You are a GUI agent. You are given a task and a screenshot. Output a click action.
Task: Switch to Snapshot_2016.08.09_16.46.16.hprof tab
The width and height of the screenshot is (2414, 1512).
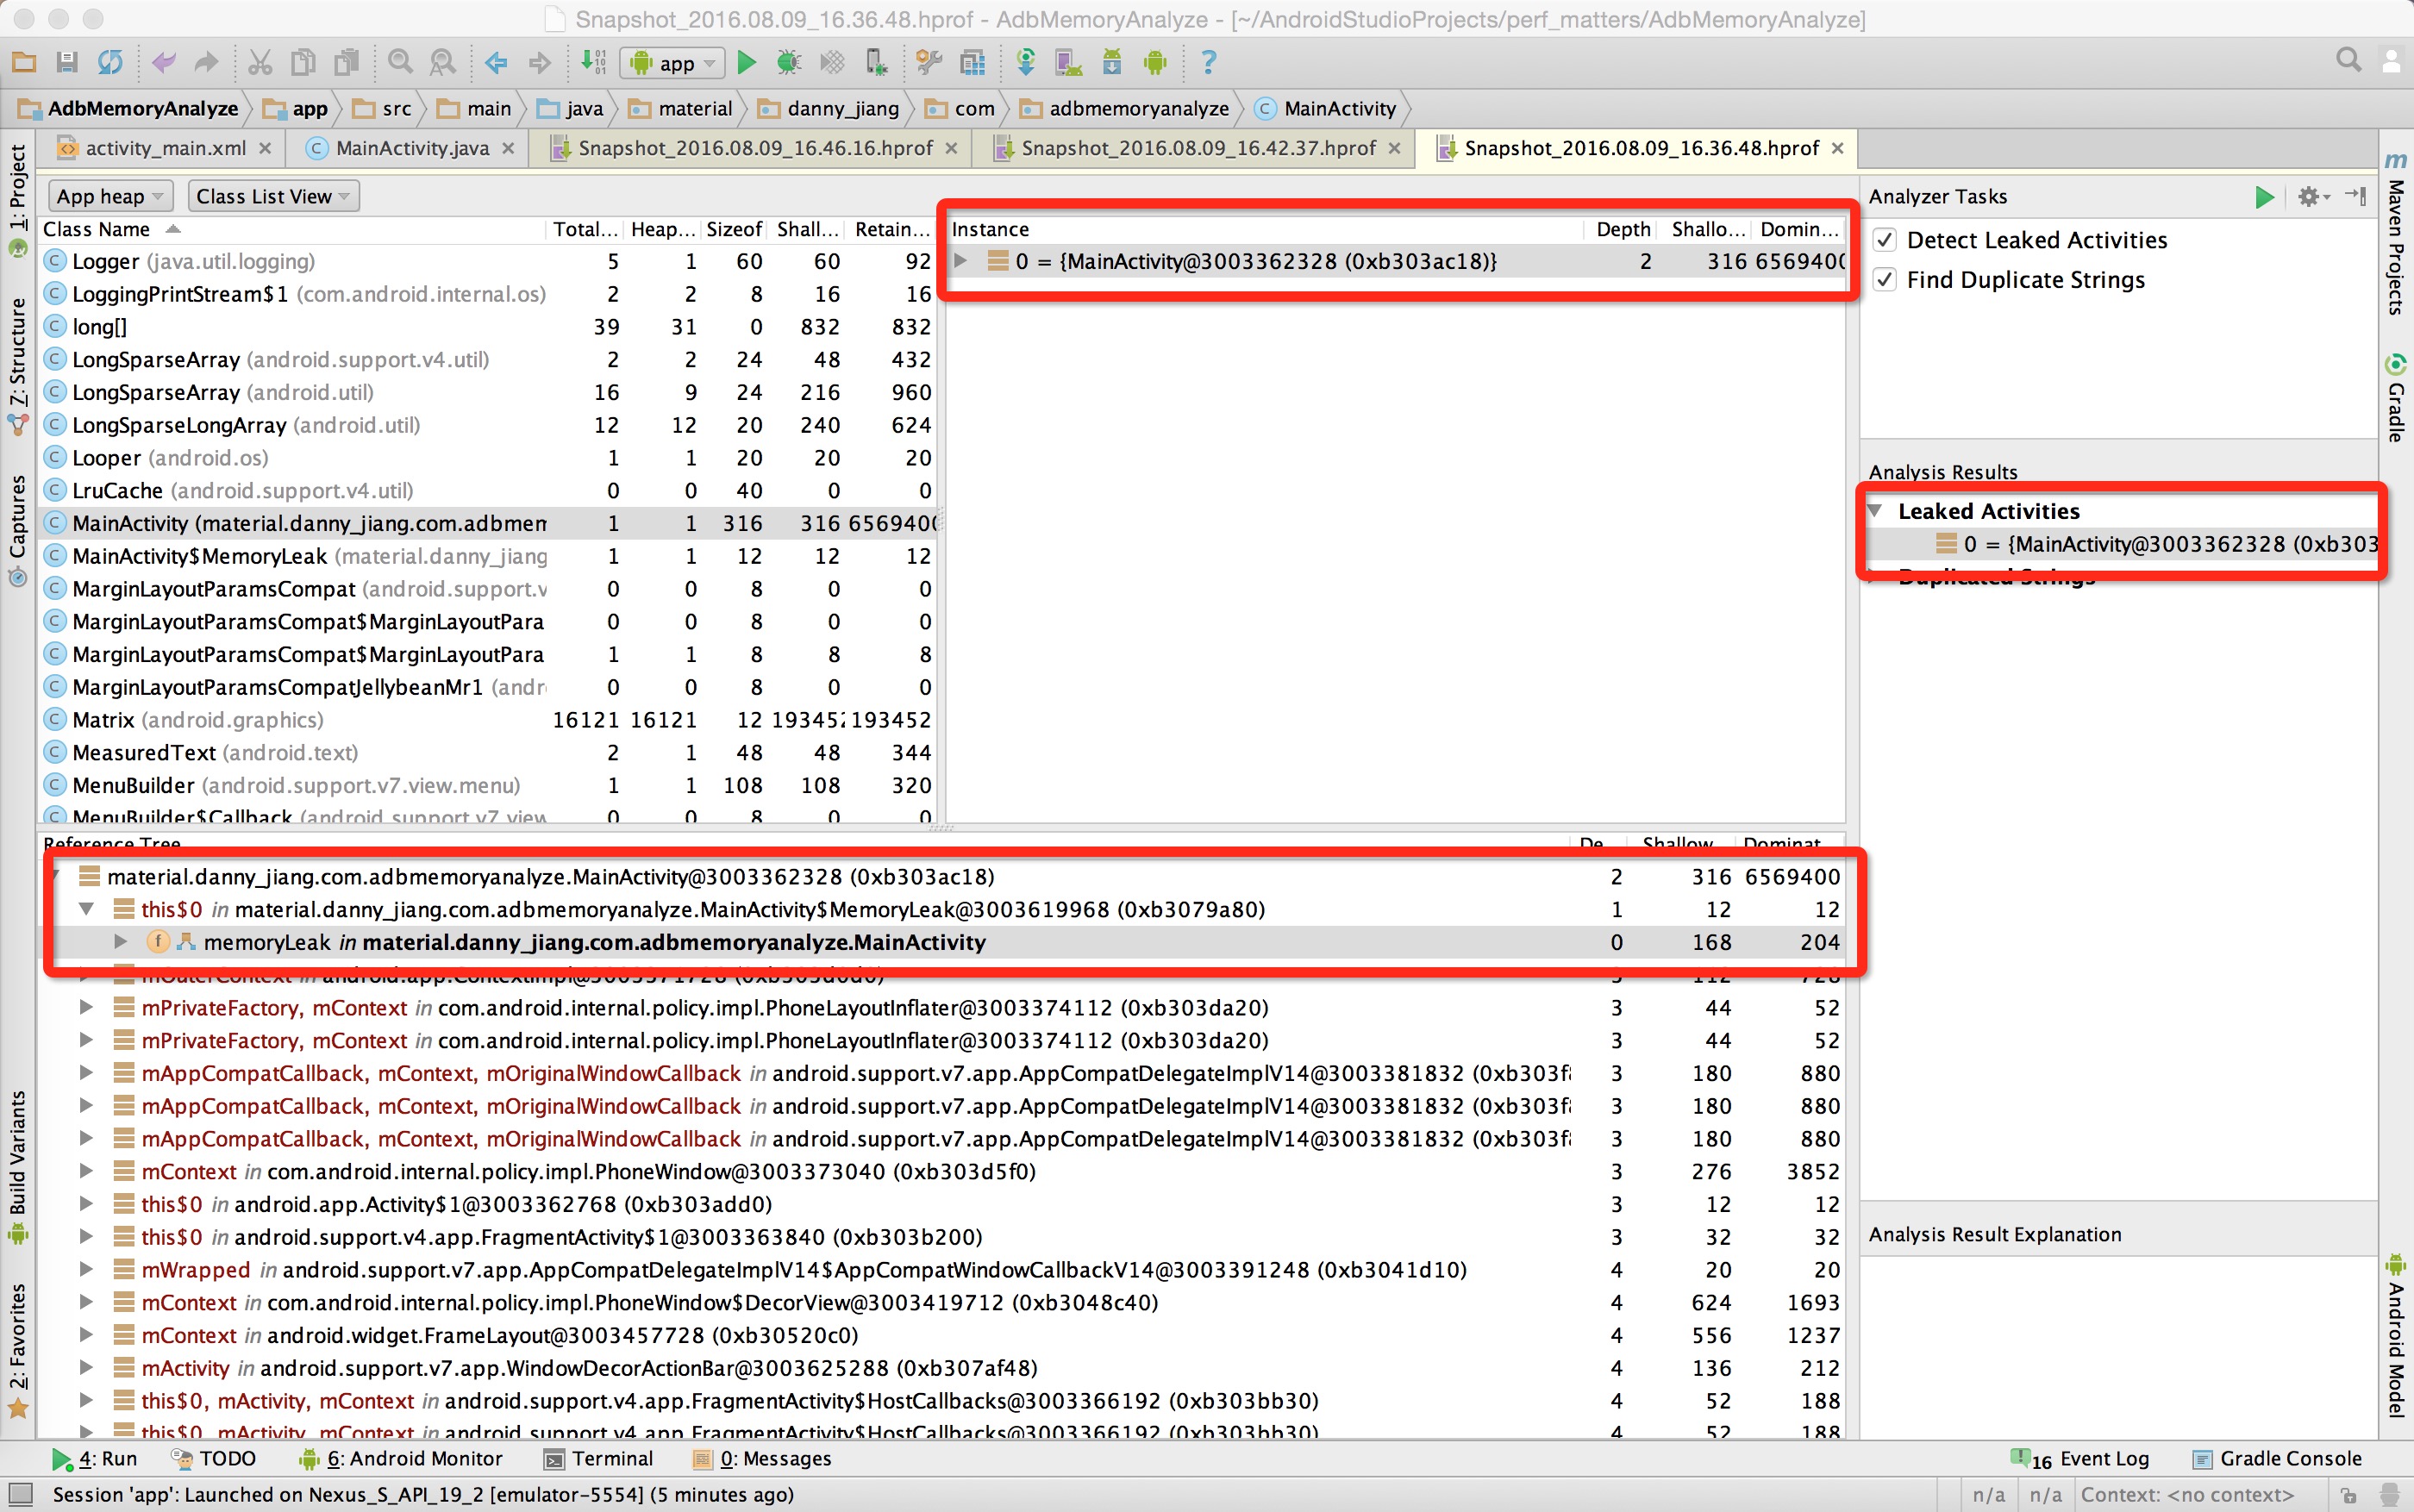(x=755, y=149)
